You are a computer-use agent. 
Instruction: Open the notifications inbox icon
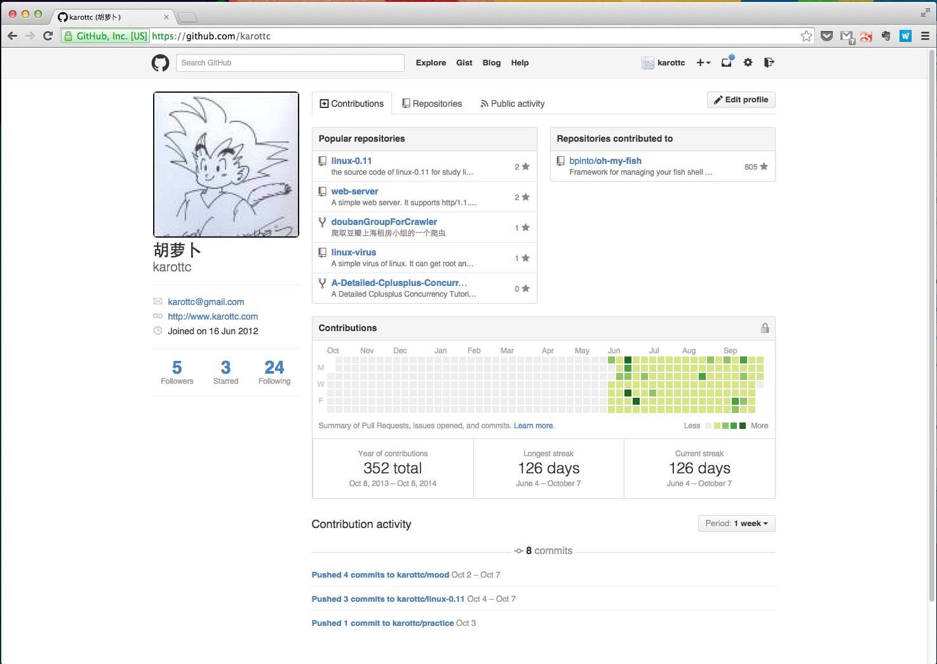[727, 62]
